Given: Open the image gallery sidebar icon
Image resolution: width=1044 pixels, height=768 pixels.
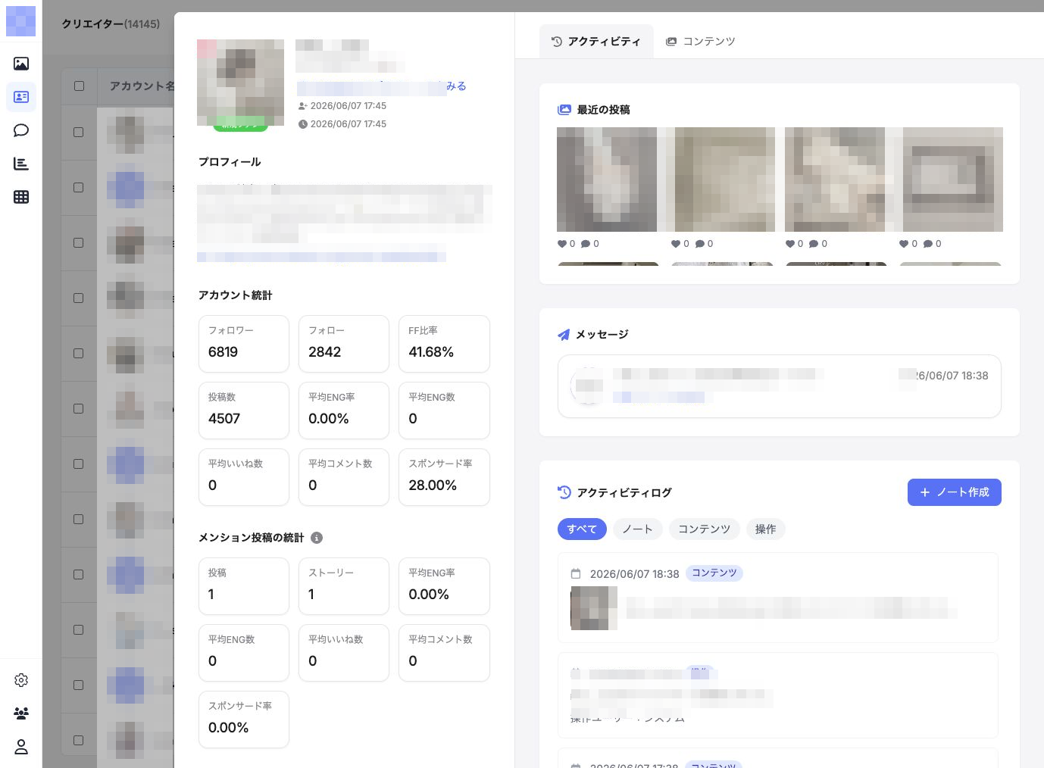Looking at the screenshot, I should coord(21,64).
